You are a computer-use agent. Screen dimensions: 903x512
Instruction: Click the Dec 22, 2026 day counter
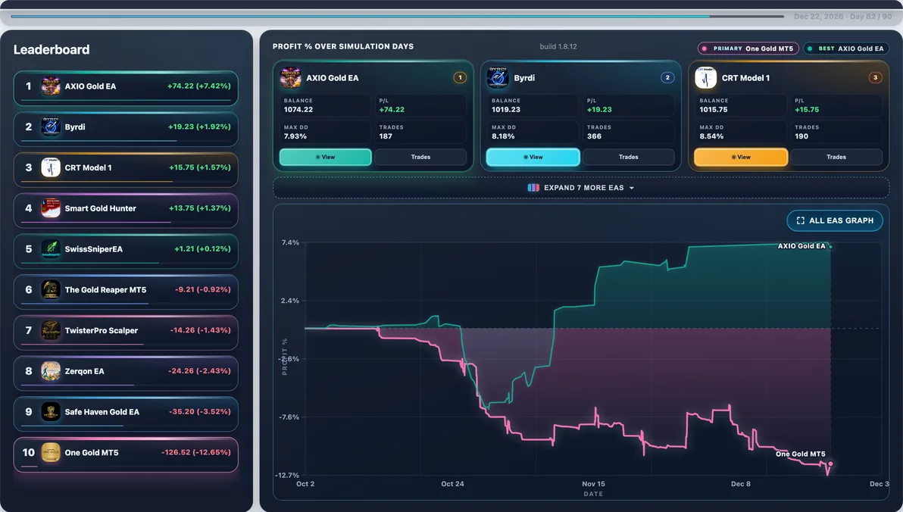coord(842,17)
